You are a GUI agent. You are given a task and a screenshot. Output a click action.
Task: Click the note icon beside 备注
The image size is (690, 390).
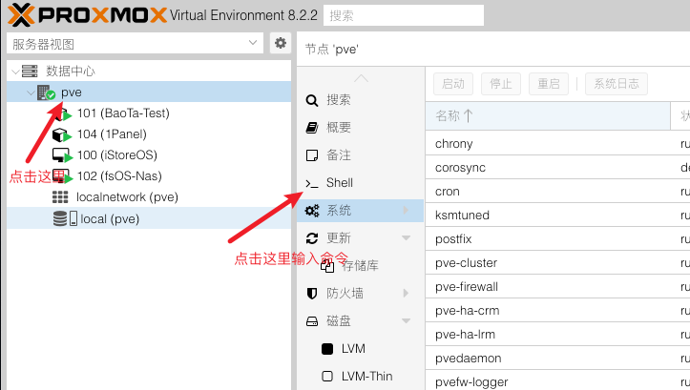tap(312, 155)
